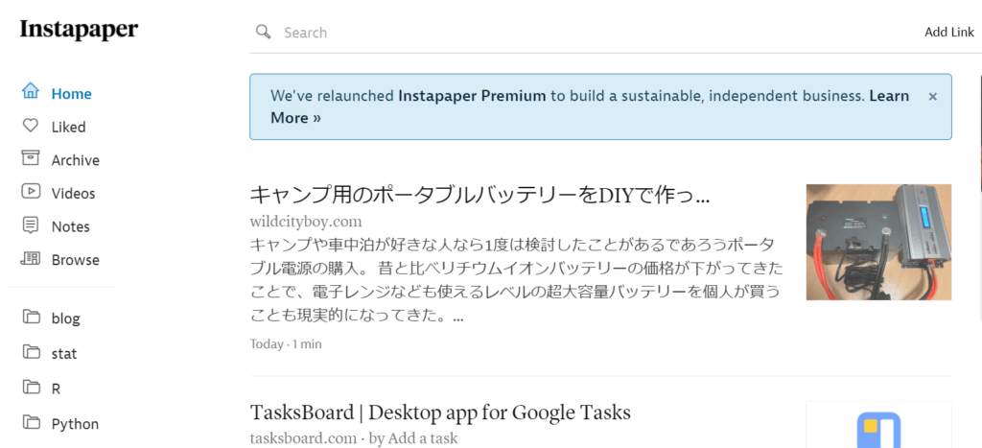Open the R folder
982x448 pixels.
(56, 389)
